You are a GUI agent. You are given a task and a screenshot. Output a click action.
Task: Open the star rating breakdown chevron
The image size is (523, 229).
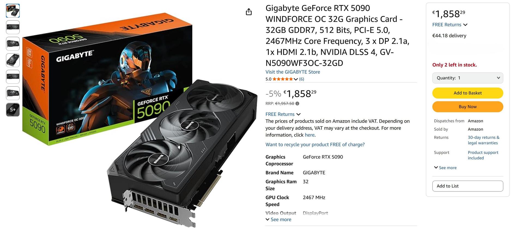296,79
